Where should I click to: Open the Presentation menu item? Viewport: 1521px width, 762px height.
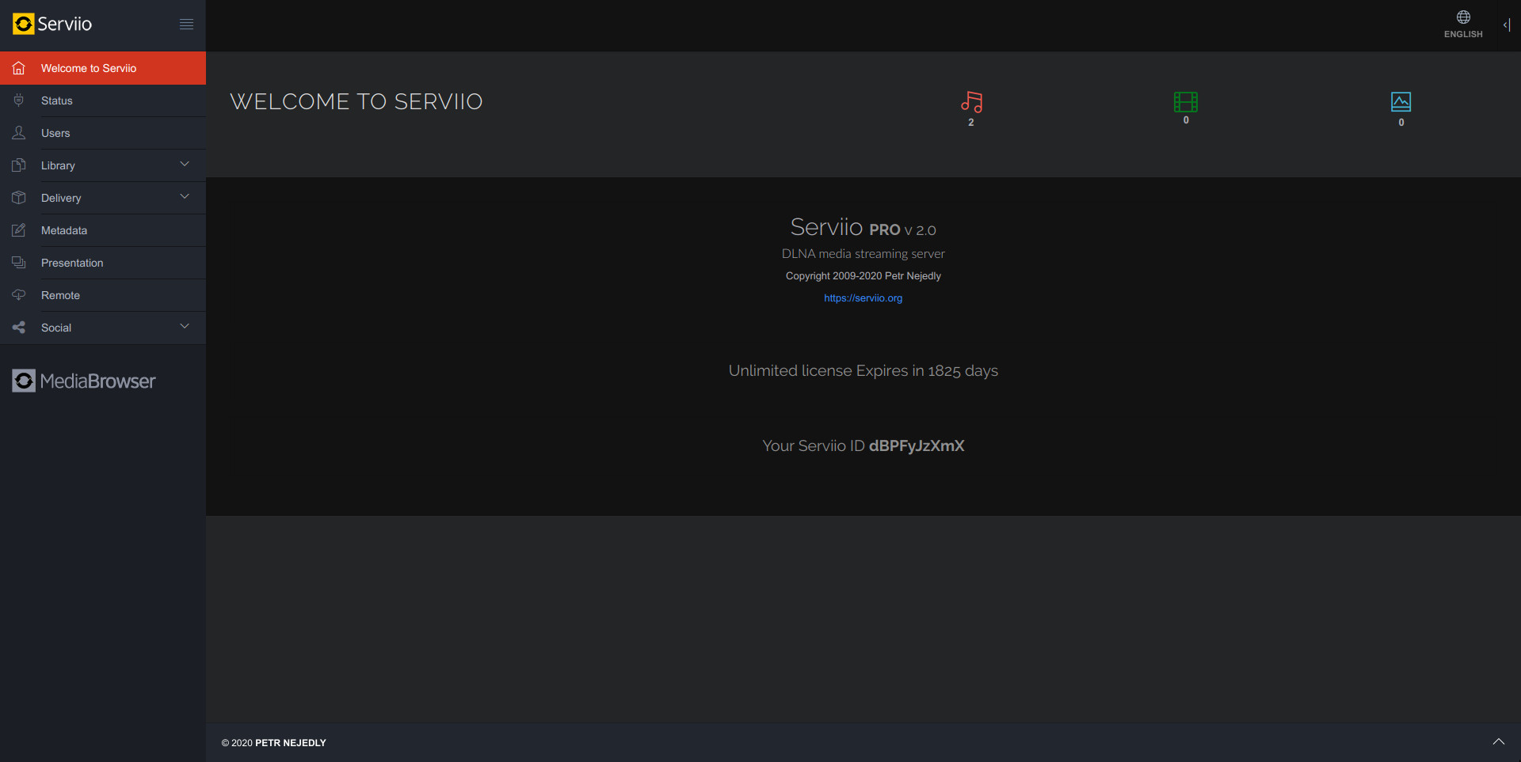(103, 263)
